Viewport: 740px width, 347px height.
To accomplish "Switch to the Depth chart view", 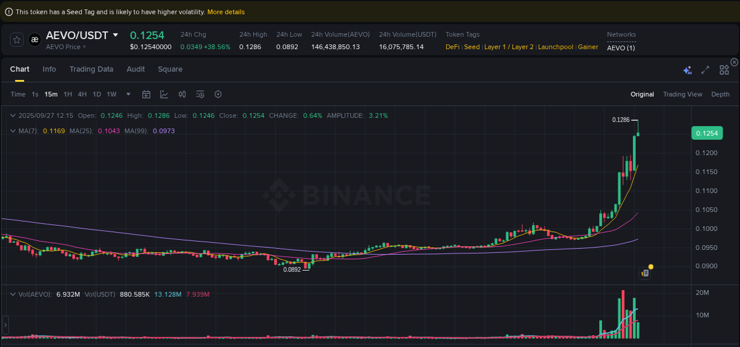I will 720,94.
